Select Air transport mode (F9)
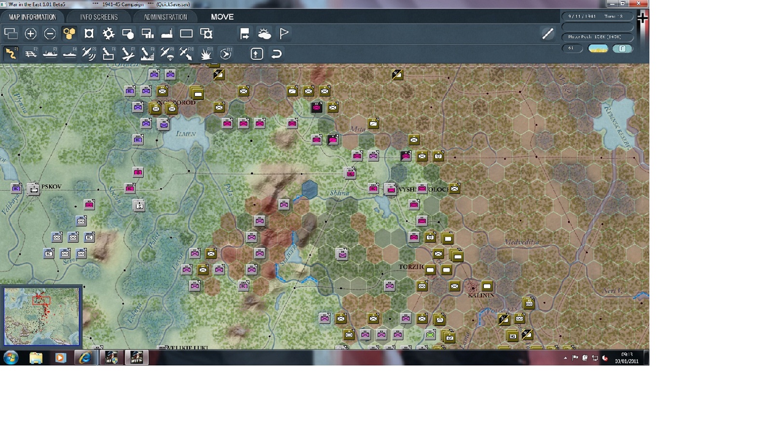Viewport: 764px width, 430px height. click(167, 53)
